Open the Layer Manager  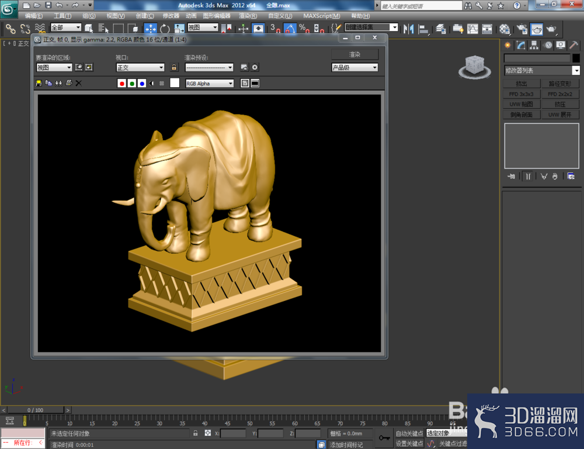tap(441, 29)
